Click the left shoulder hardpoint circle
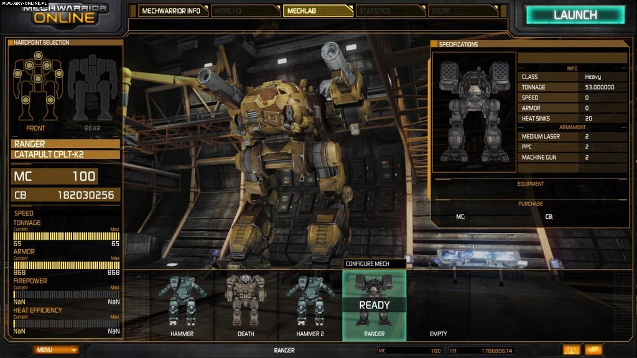This screenshot has height=358, width=637. pos(29,66)
